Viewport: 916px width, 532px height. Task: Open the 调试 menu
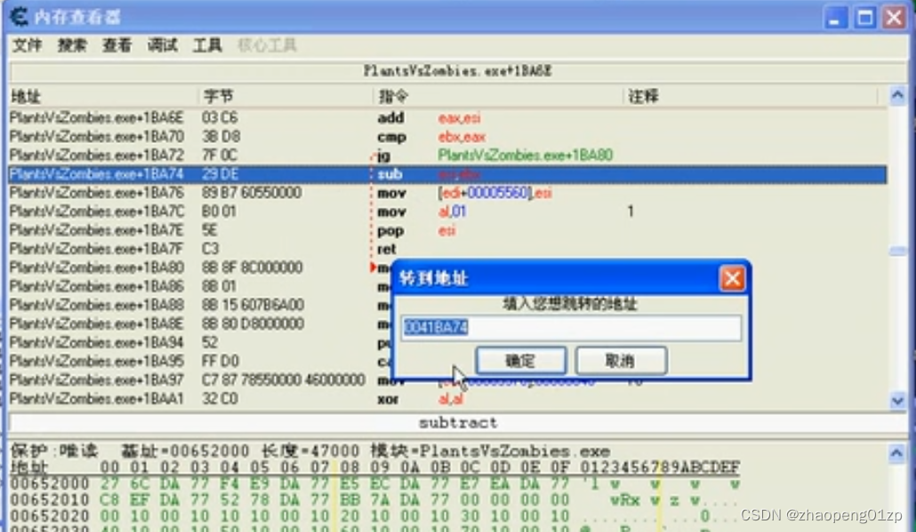pyautogui.click(x=162, y=45)
